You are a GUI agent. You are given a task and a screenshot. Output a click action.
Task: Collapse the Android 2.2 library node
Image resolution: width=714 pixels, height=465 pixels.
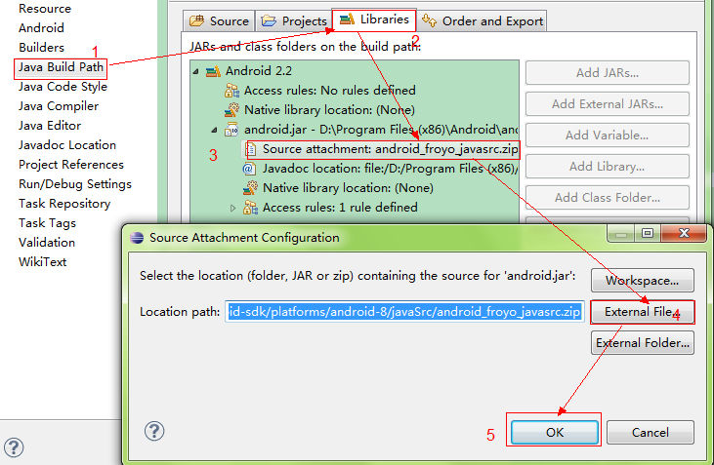pyautogui.click(x=195, y=71)
